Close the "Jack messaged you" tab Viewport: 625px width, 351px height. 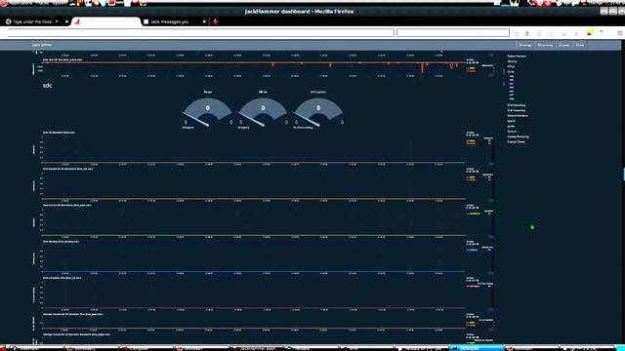pyautogui.click(x=204, y=21)
